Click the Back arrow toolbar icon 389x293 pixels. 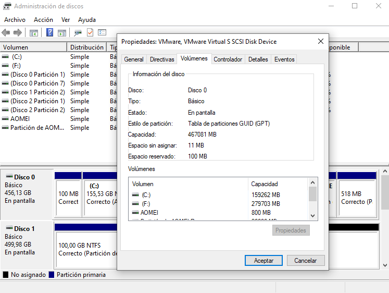6,32
